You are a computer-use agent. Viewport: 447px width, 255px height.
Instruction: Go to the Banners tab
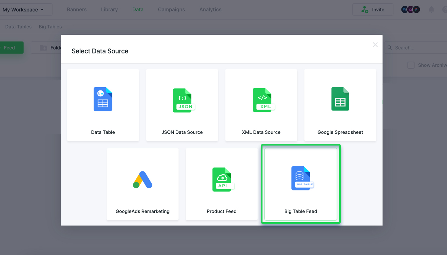(77, 10)
